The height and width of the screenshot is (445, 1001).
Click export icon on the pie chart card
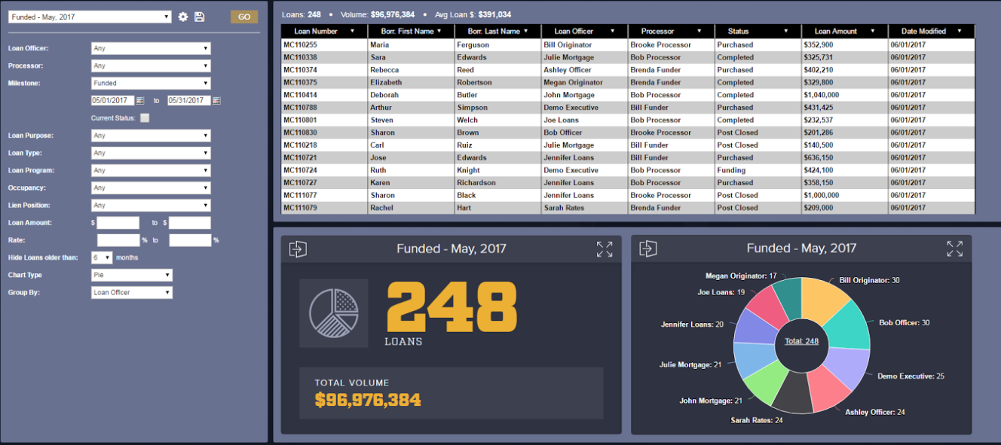coord(648,248)
